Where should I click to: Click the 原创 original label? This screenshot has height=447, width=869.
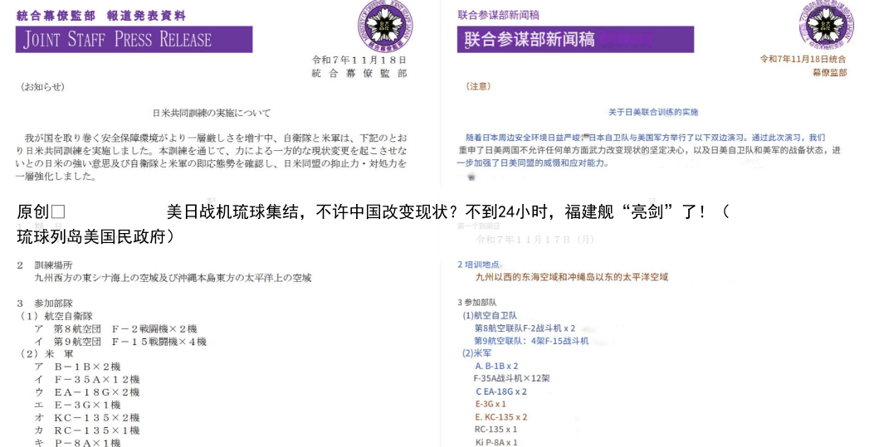[x=33, y=212]
